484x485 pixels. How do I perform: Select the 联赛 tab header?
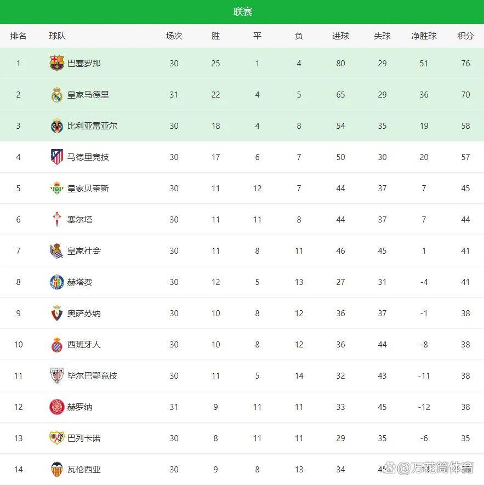tap(242, 12)
